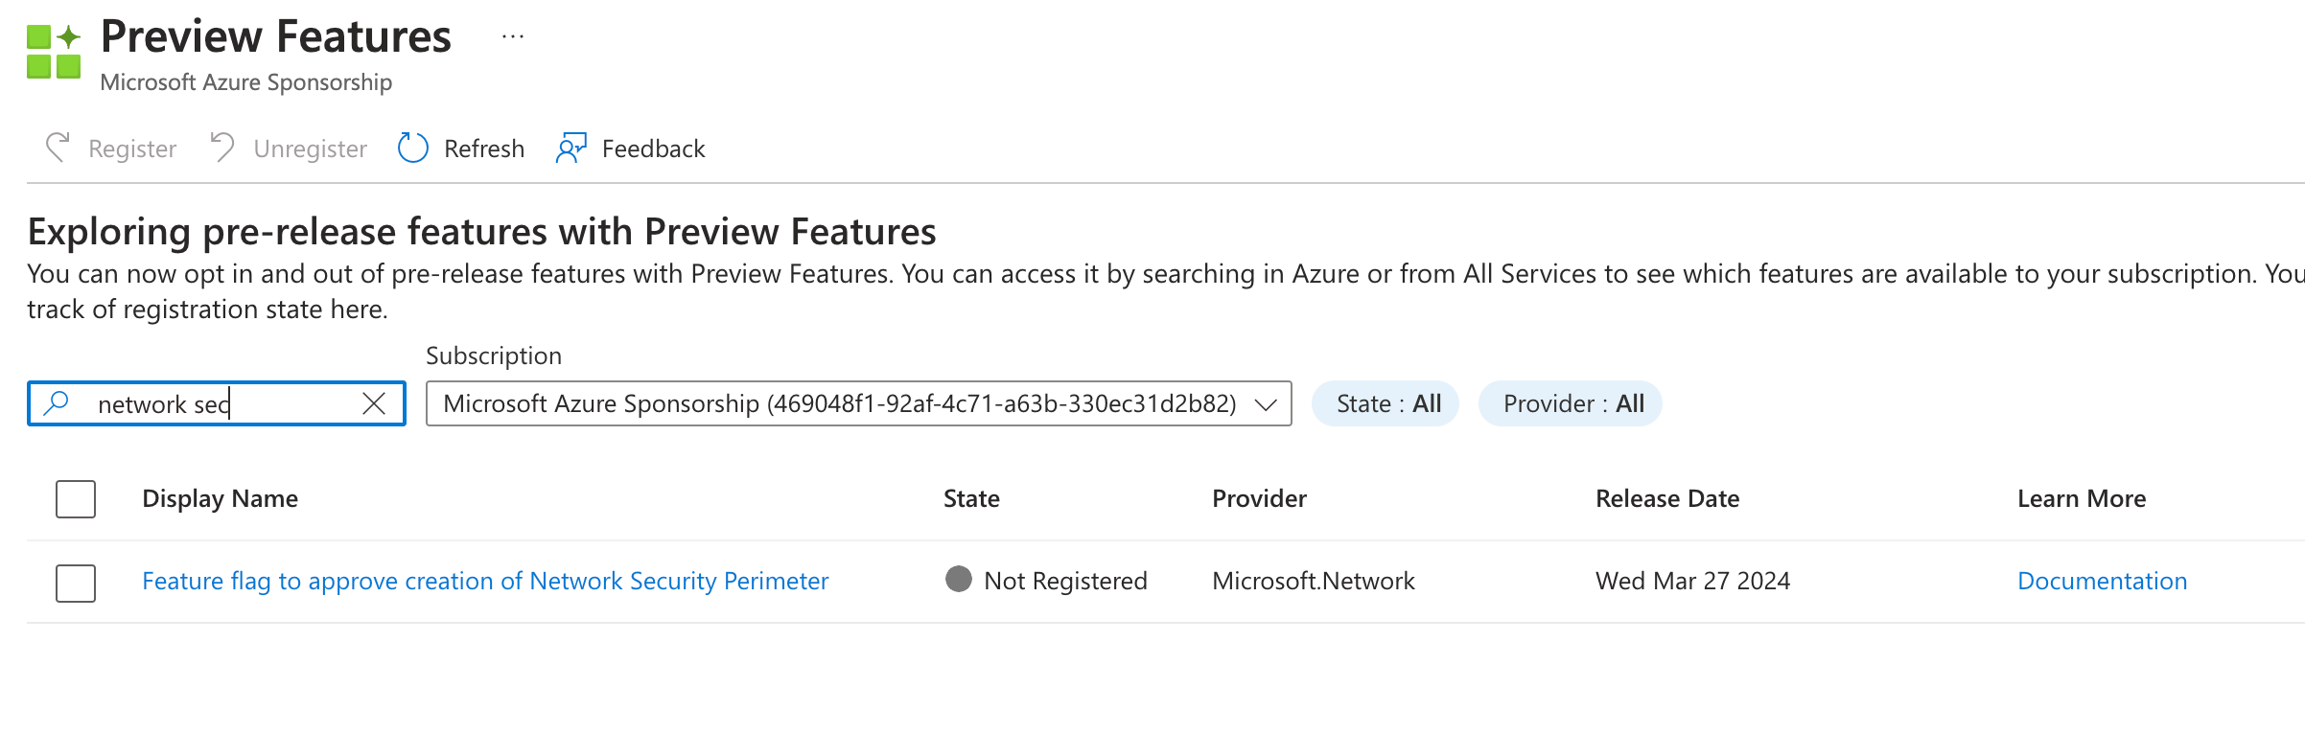The image size is (2305, 734).
Task: Open the State : All filter
Action: click(x=1385, y=403)
